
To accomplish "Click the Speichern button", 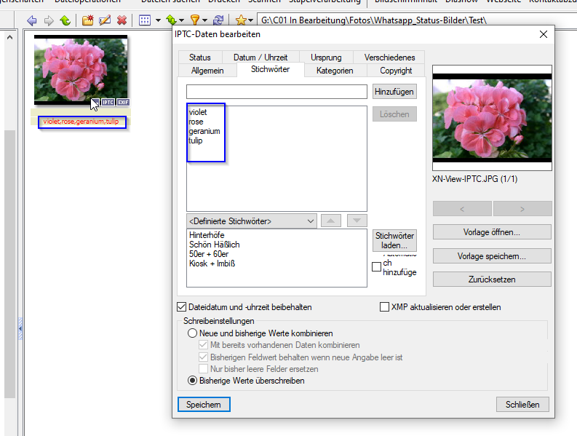I will pyautogui.click(x=204, y=404).
